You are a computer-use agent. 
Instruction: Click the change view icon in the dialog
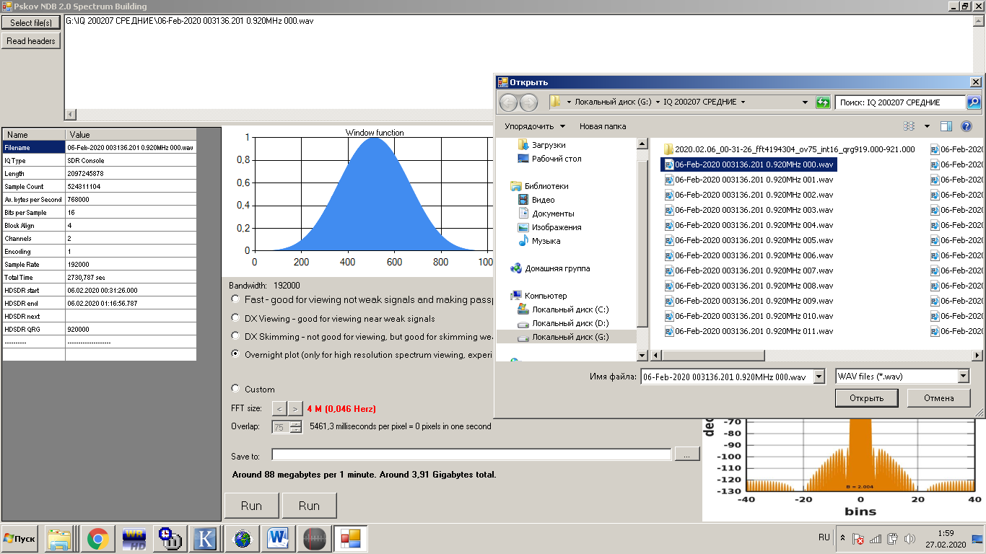[x=909, y=126]
